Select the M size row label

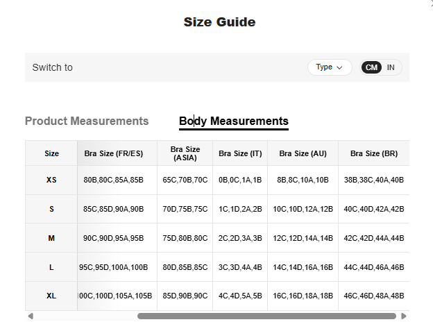[x=51, y=238]
